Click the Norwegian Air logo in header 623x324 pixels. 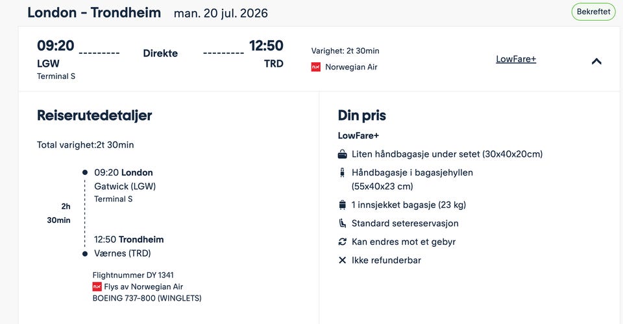[x=316, y=67]
